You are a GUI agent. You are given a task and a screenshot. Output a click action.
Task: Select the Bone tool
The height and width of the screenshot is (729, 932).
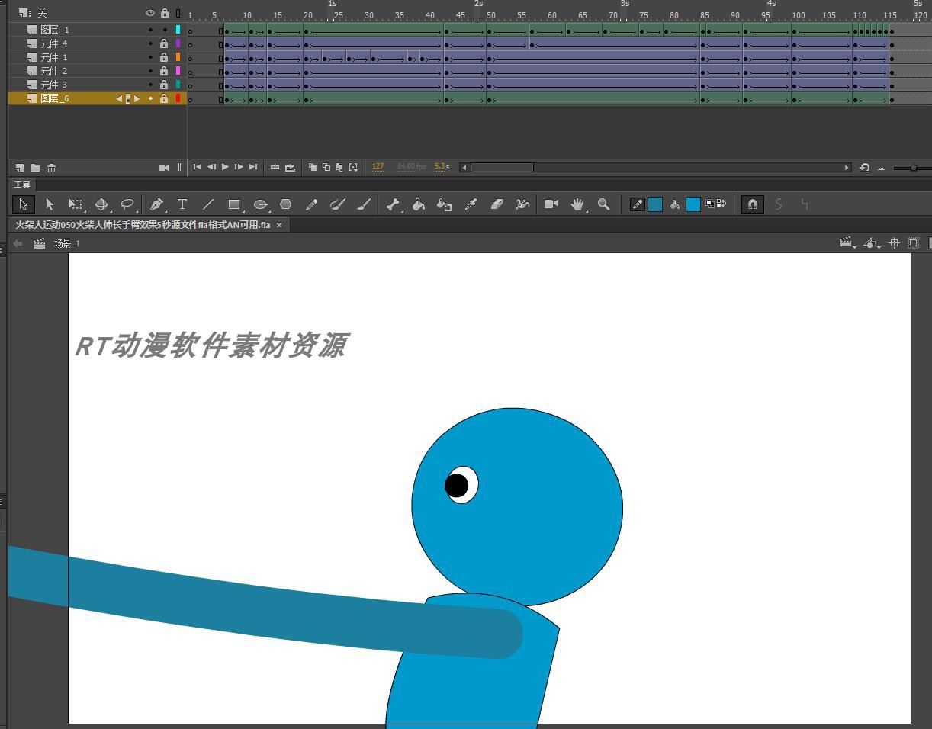tap(393, 204)
